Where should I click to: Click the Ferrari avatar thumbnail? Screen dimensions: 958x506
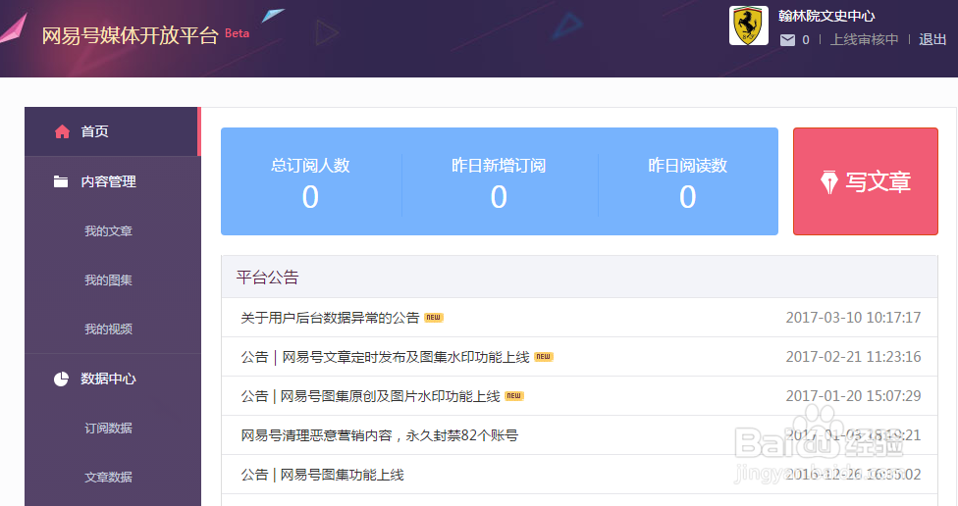tap(748, 25)
